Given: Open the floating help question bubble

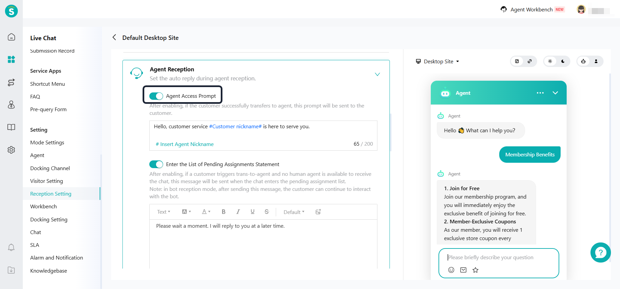Looking at the screenshot, I should 600,252.
